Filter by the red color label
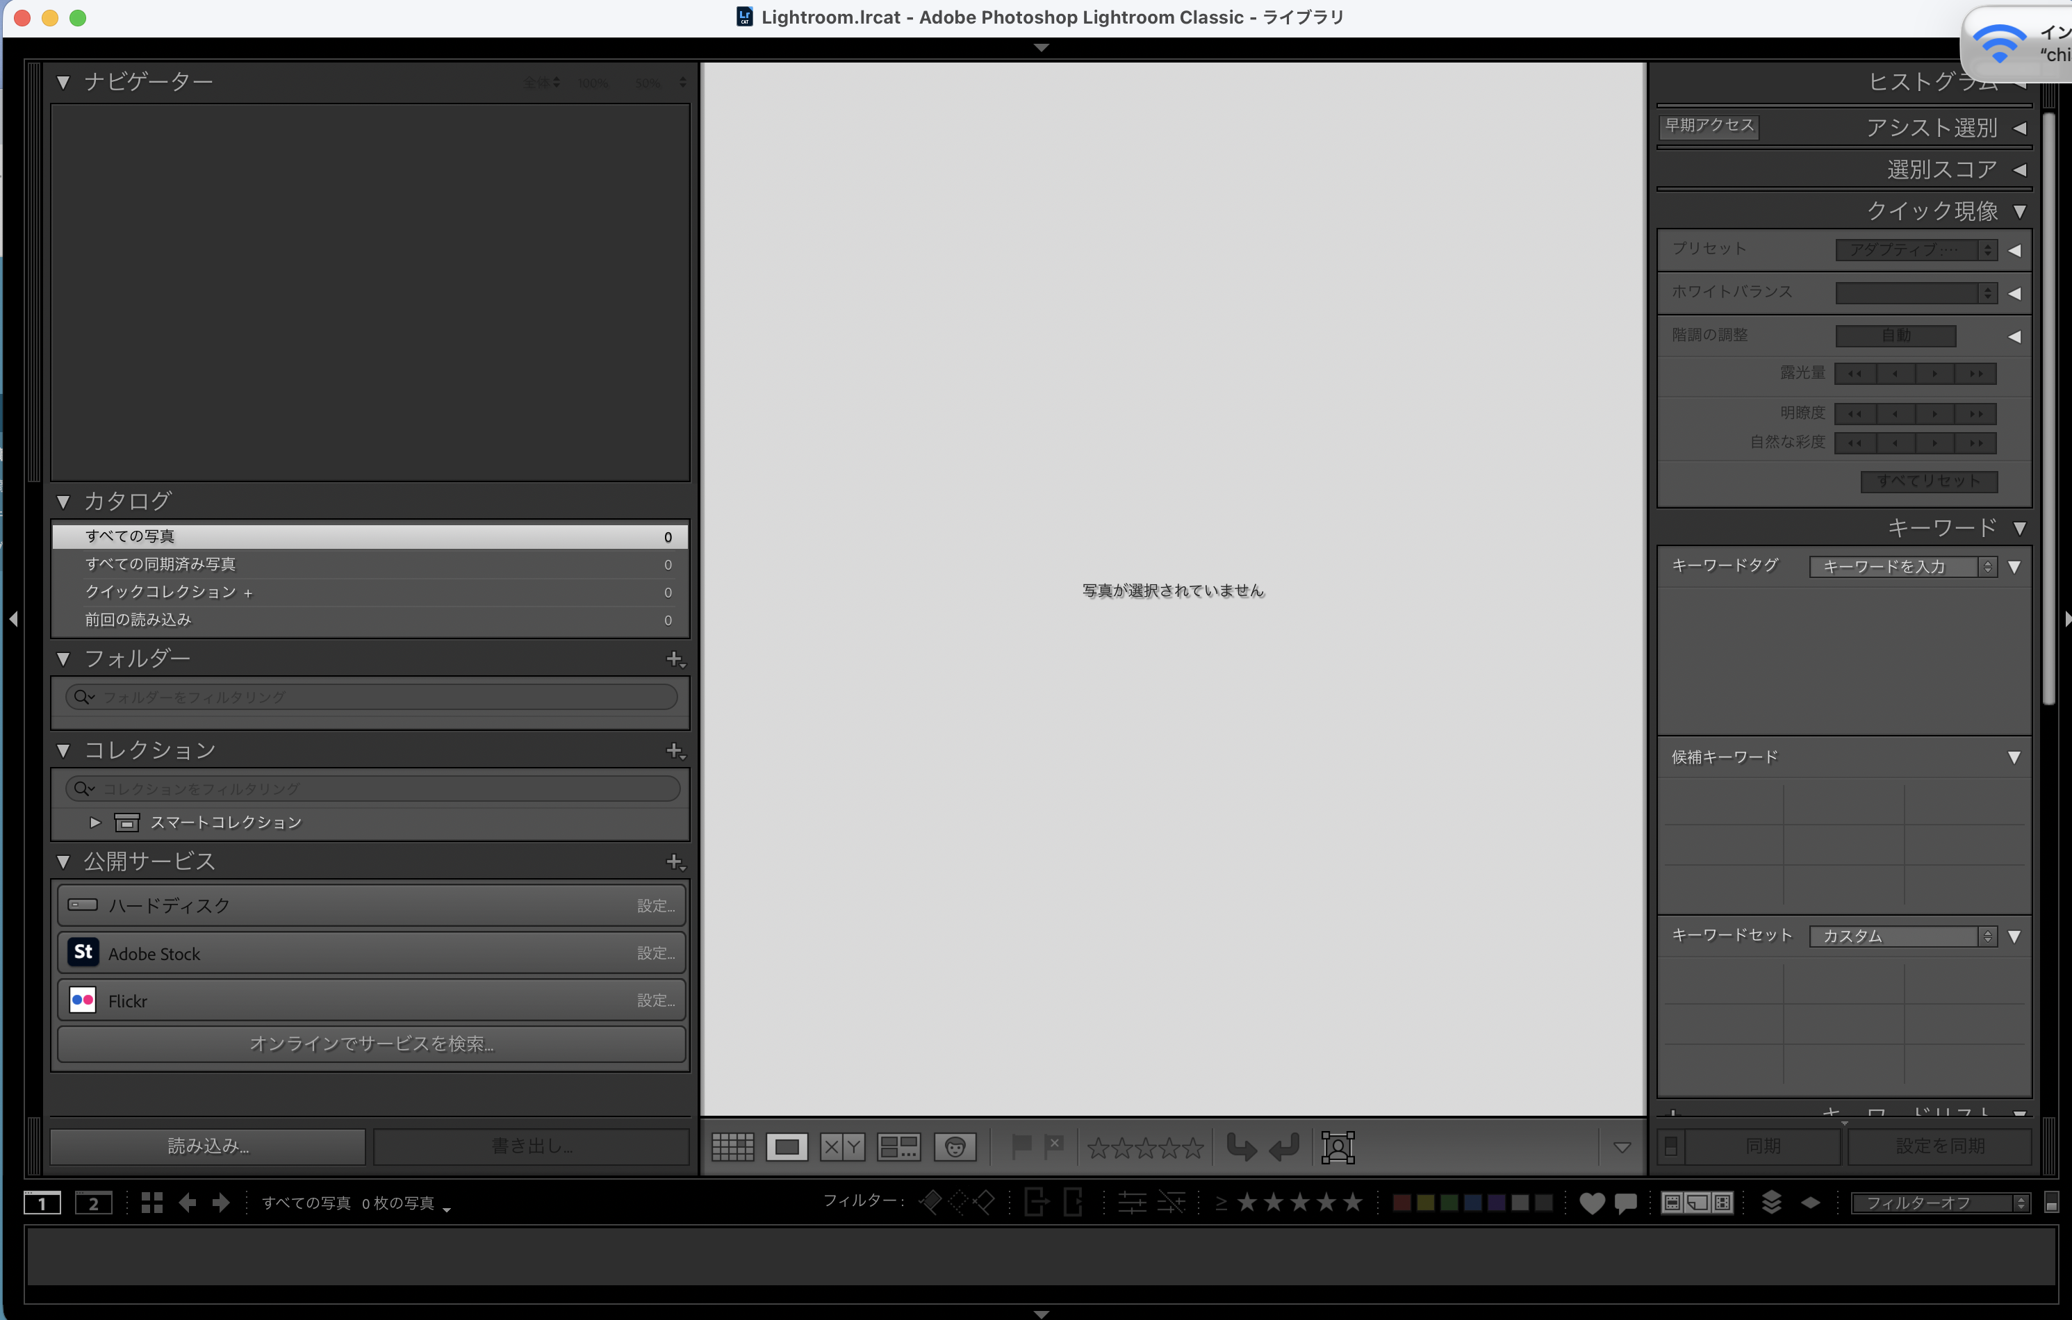Viewport: 2072px width, 1320px height. click(x=1401, y=1203)
